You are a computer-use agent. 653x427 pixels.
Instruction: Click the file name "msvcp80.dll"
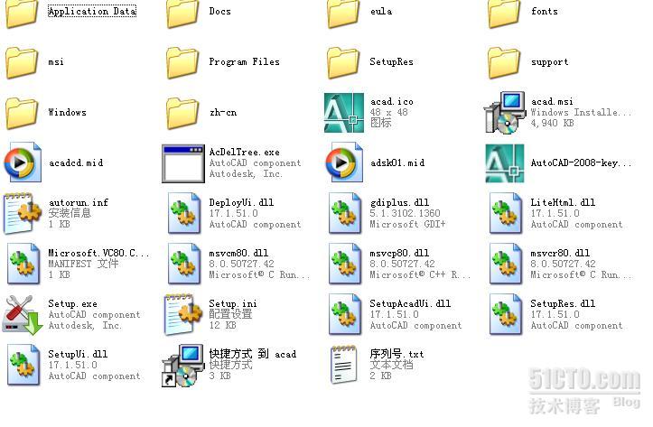coord(399,253)
